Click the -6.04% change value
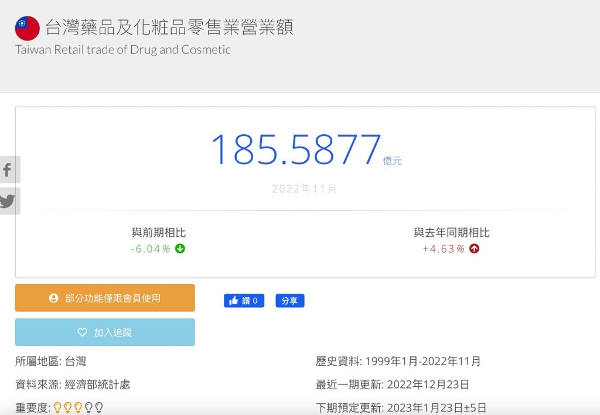 coord(151,249)
